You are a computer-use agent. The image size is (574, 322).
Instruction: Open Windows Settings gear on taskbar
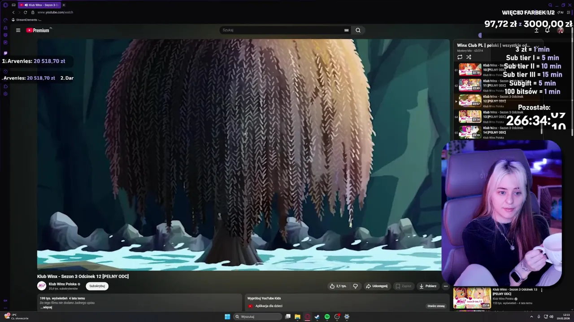point(347,317)
